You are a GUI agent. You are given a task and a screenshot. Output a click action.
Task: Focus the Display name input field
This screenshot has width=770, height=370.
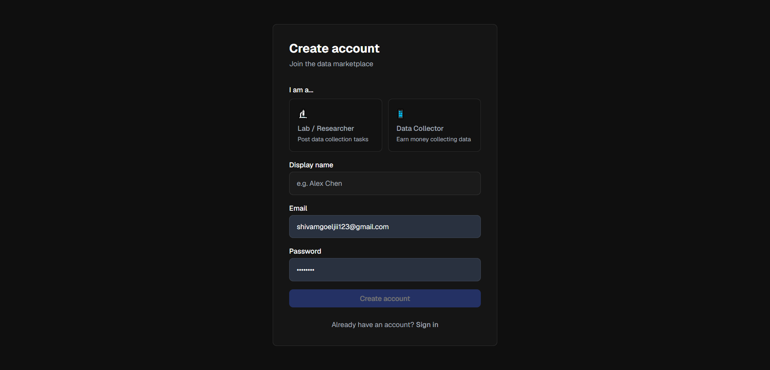pyautogui.click(x=385, y=183)
